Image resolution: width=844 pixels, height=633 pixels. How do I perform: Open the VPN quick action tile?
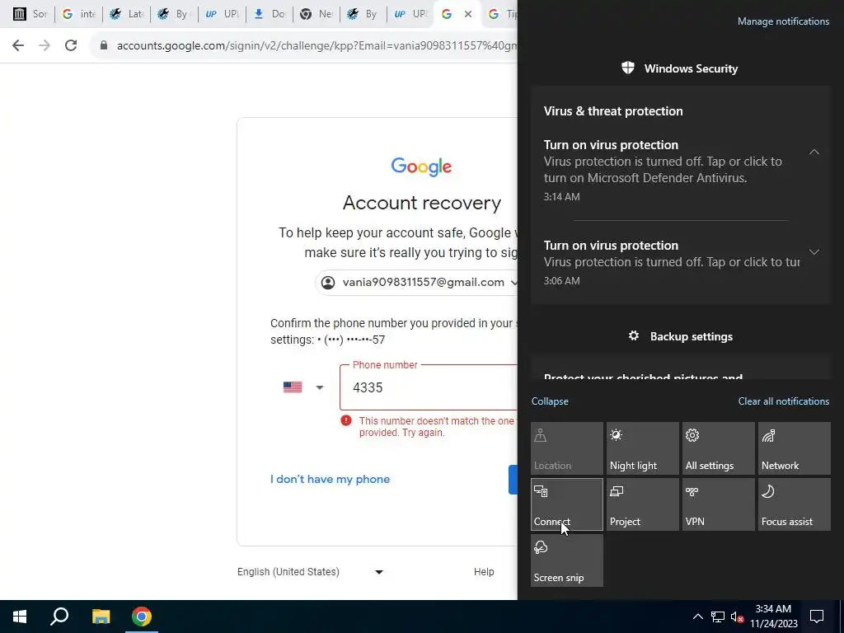coord(719,504)
